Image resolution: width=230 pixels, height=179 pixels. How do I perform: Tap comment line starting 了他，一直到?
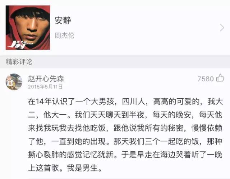[125, 141]
